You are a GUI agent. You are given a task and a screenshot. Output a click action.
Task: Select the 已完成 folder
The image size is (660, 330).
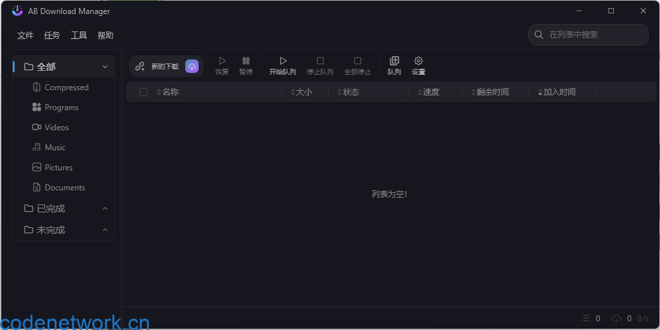pyautogui.click(x=64, y=208)
